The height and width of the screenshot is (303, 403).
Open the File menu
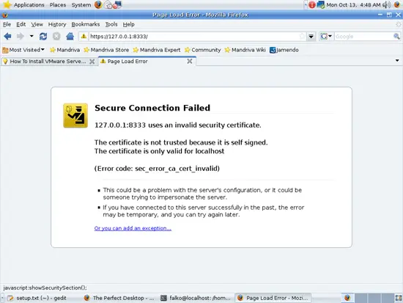[x=7, y=24]
